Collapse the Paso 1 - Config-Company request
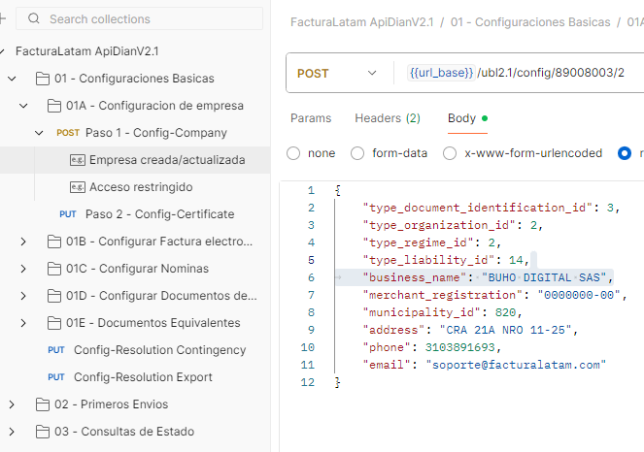 point(40,133)
